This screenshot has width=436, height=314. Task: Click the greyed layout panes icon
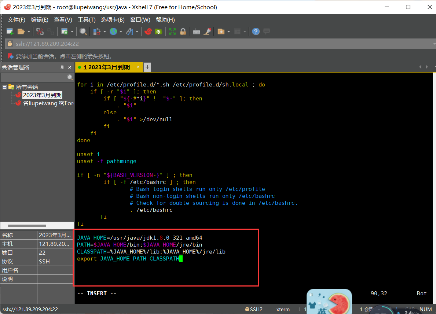click(237, 32)
